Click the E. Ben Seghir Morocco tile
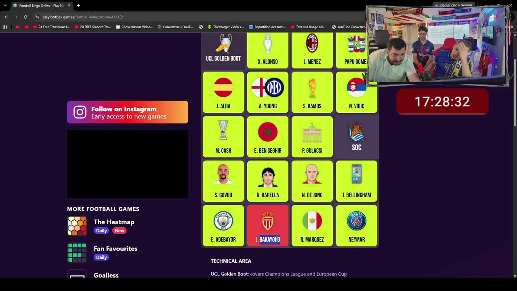Viewport: 517px width, 291px height. 268,137
